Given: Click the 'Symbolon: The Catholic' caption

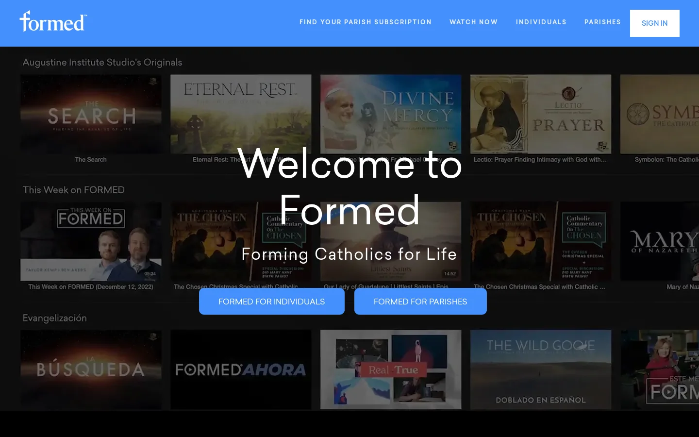Looking at the screenshot, I should 666,160.
